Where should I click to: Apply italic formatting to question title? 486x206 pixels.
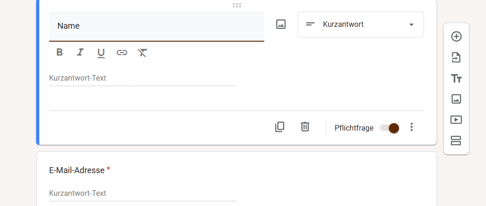[80, 52]
